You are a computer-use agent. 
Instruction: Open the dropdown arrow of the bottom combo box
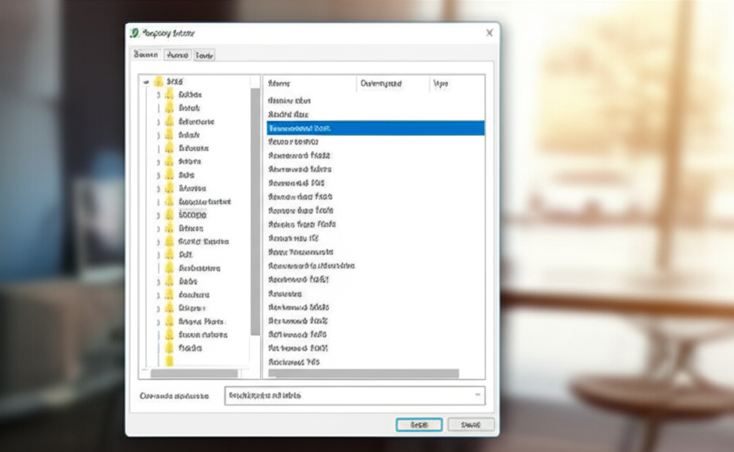(477, 395)
